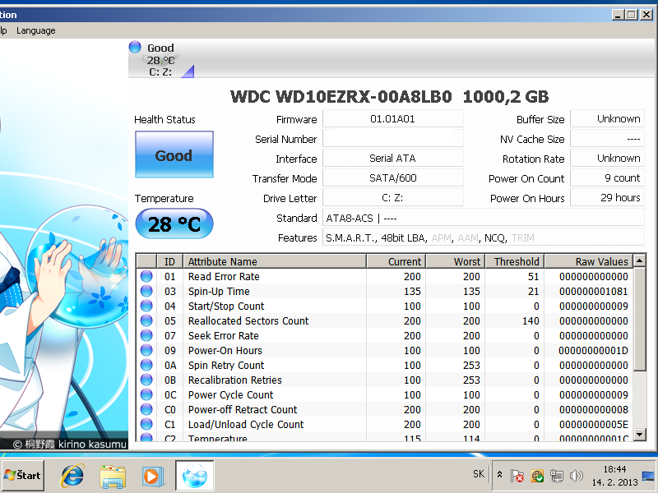Click the Good health status button
This screenshot has width=658, height=493.
tap(174, 154)
